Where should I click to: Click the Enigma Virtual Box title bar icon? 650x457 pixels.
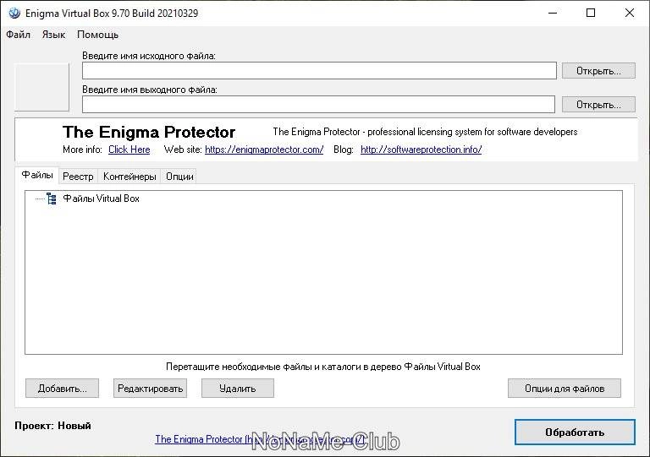[x=14, y=14]
